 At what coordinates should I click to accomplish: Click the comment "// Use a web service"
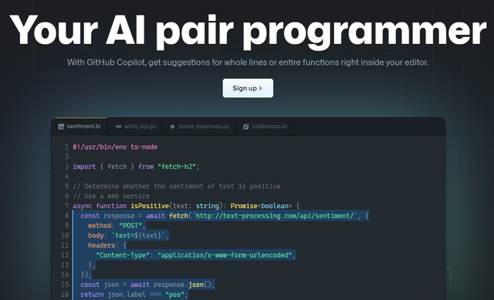point(111,196)
